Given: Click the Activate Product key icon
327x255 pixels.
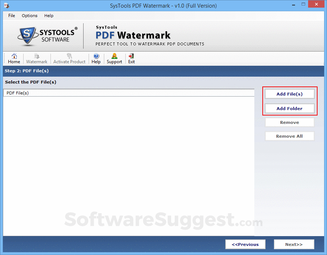Looking at the screenshot, I should (69, 56).
